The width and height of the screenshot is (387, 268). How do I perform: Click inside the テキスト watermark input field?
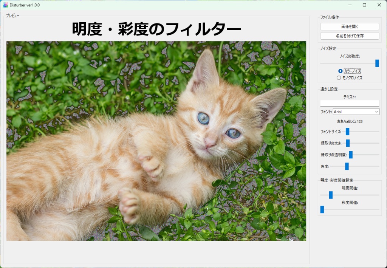[350, 103]
